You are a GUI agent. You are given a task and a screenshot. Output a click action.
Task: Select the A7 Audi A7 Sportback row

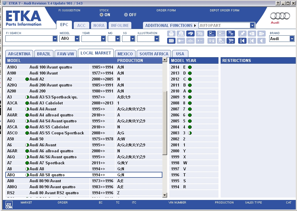[84, 163]
